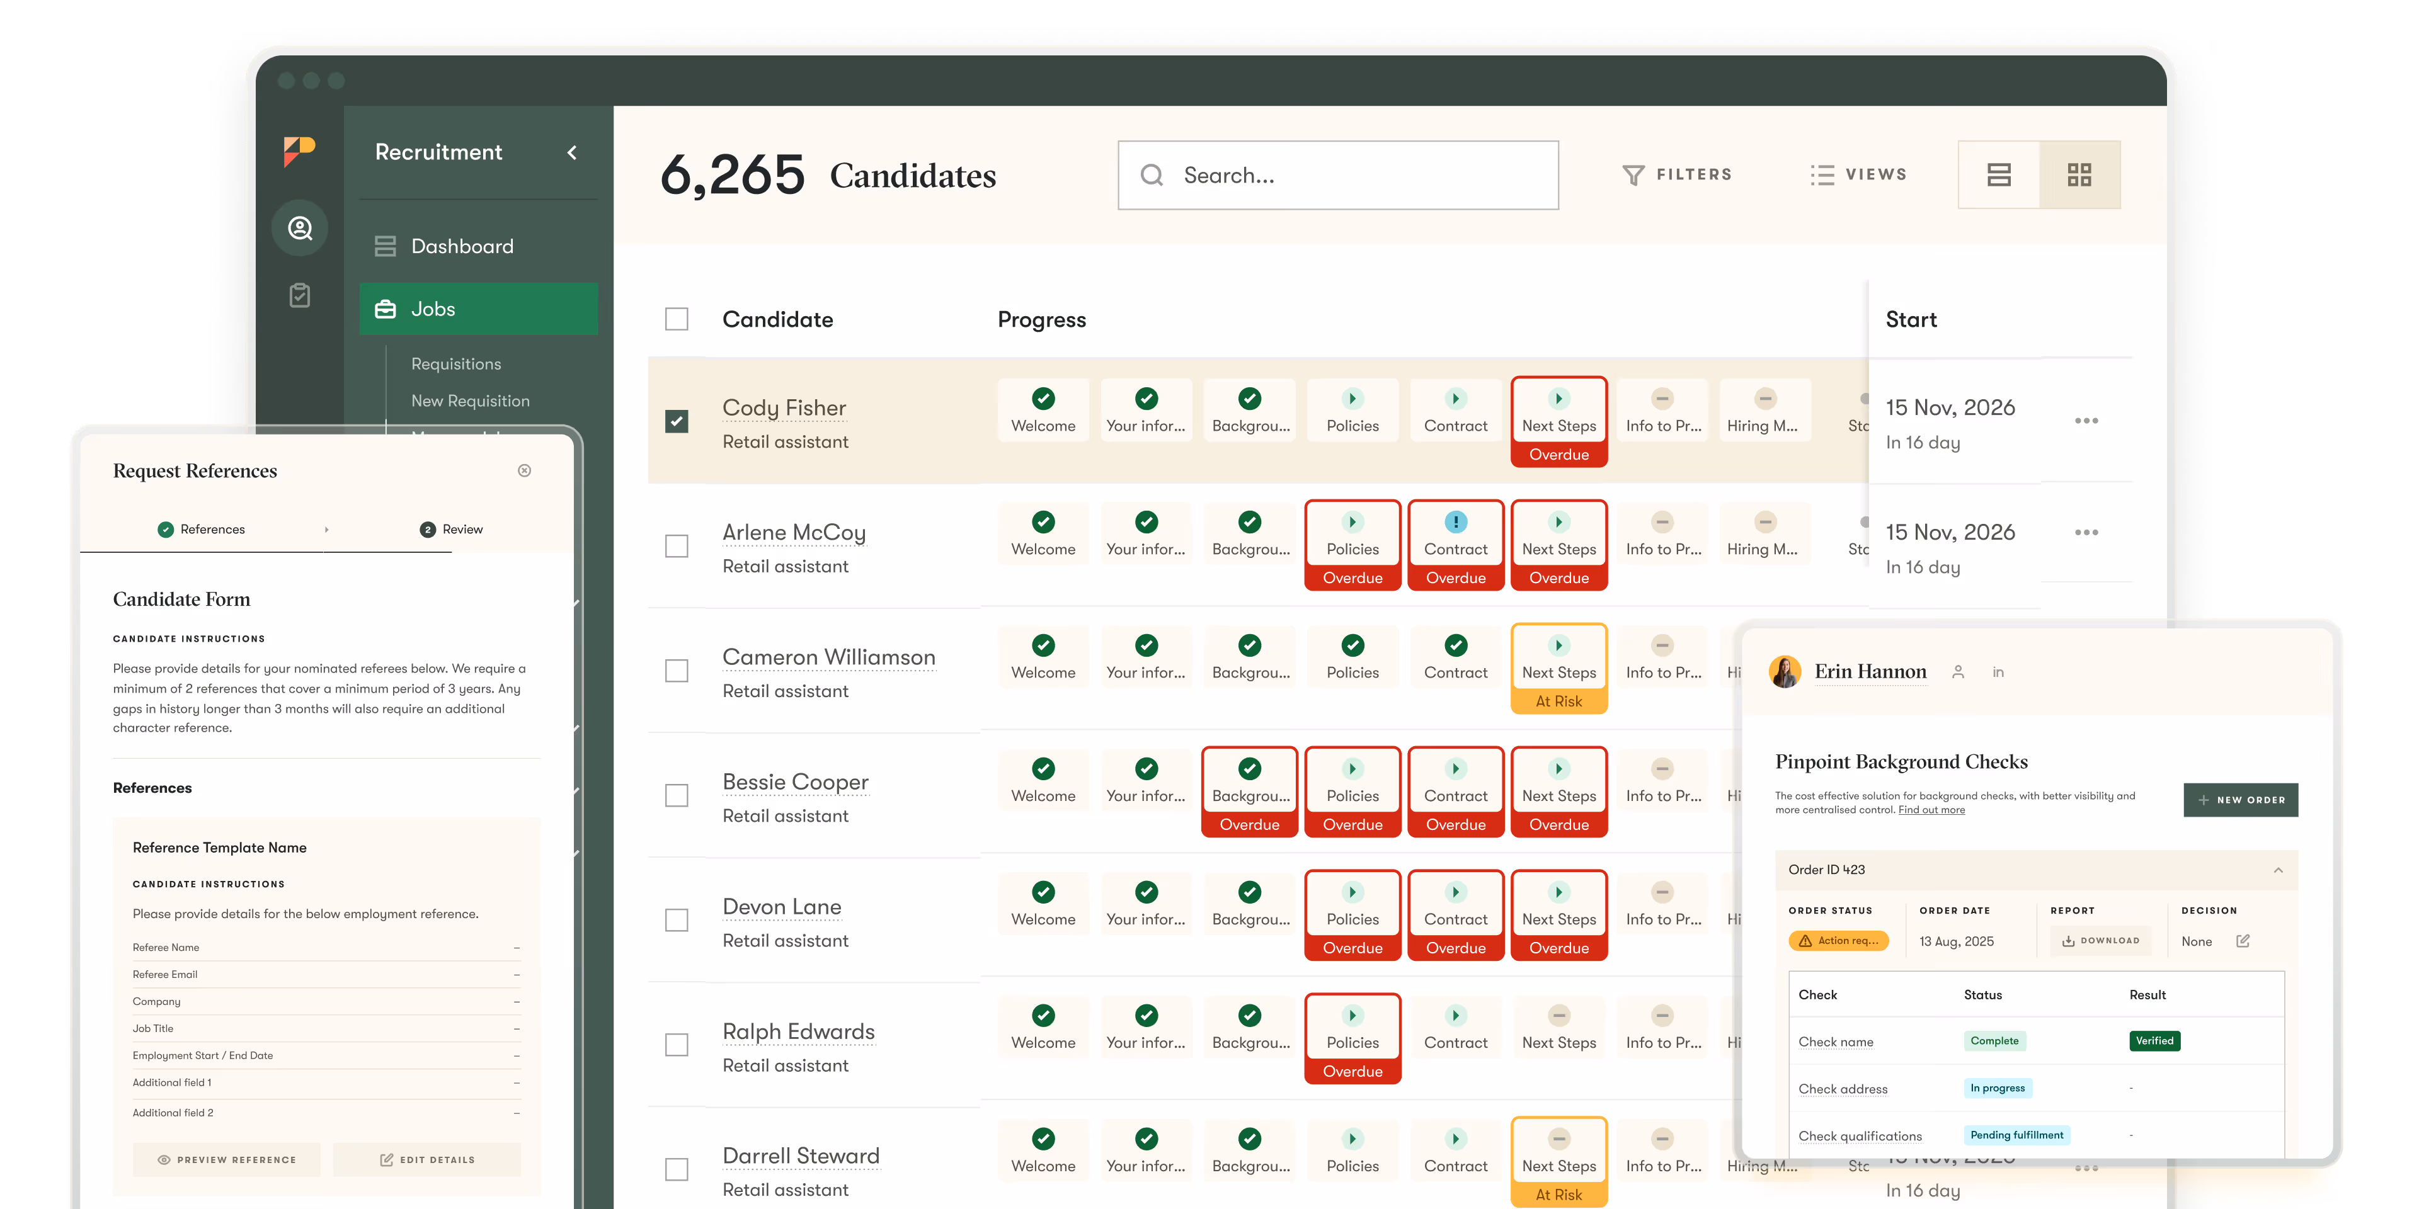The width and height of the screenshot is (2419, 1209).
Task: Select the Review step tab
Action: (452, 530)
